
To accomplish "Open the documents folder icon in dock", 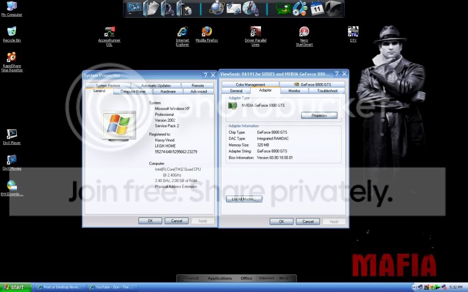I will [151, 8].
